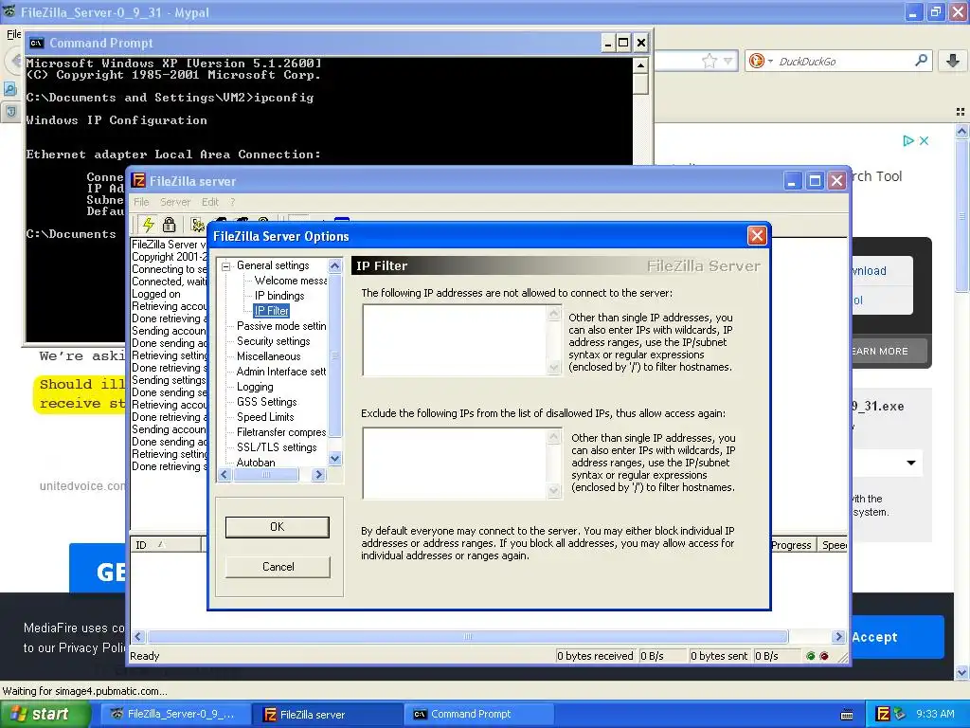
Task: Click Cancel in the Server Options dialog
Action: point(278,567)
